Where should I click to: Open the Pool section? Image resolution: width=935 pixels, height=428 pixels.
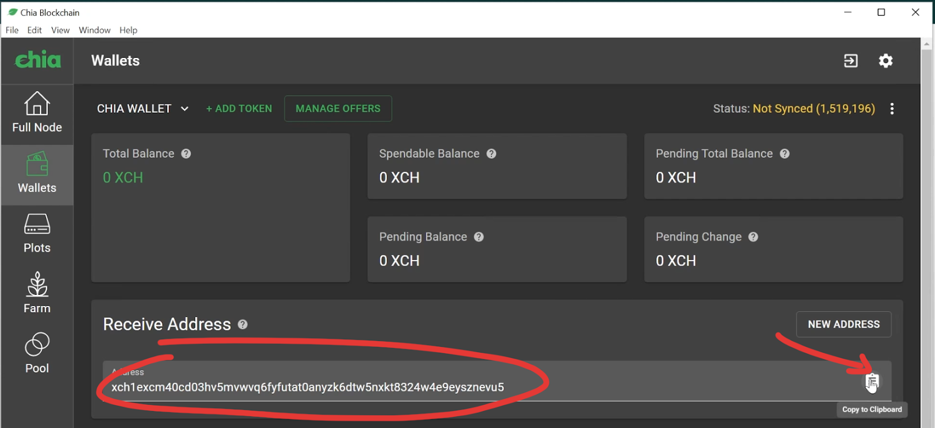tap(37, 354)
